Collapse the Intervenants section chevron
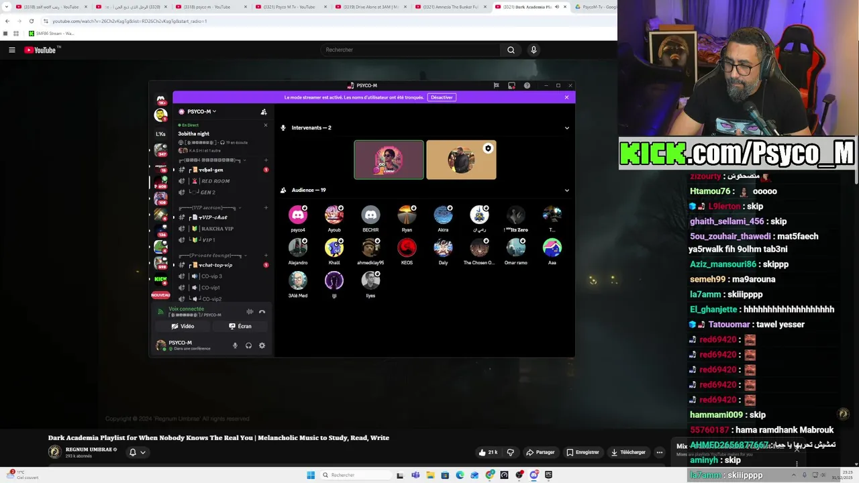 click(x=566, y=127)
